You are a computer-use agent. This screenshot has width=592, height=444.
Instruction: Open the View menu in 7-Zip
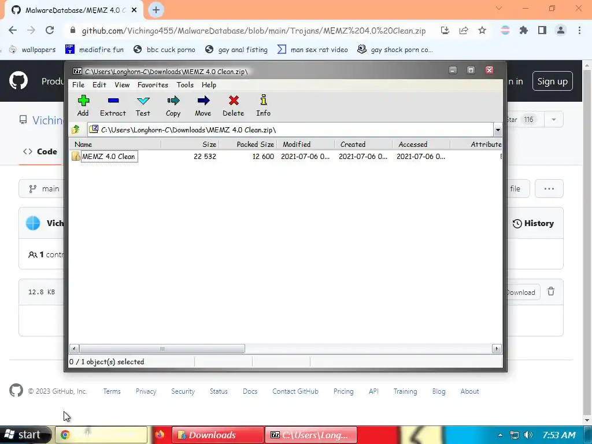pyautogui.click(x=122, y=85)
